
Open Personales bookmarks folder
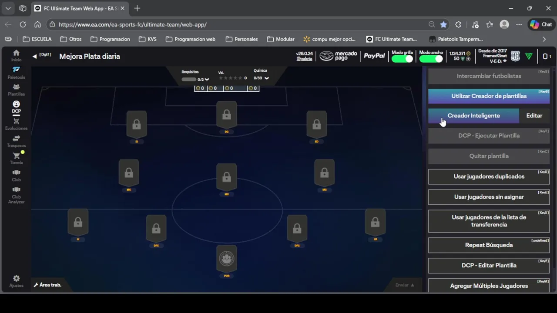pyautogui.click(x=242, y=39)
